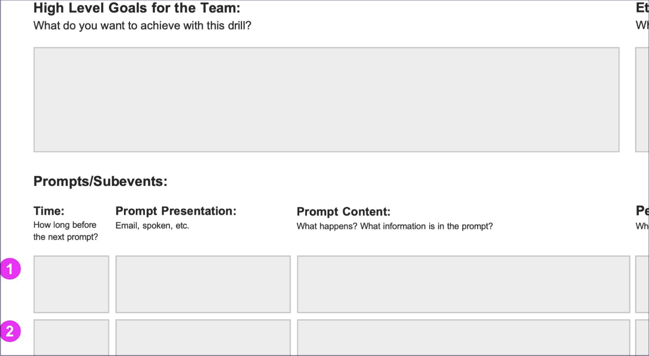Click the pink number 1 badge
The height and width of the screenshot is (356, 649).
9,270
